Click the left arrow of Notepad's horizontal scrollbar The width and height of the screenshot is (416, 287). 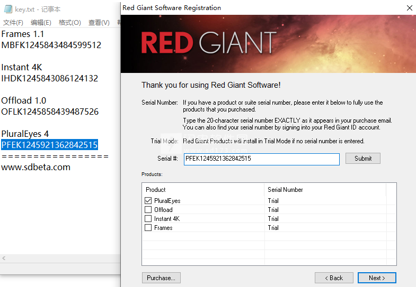click(x=4, y=258)
